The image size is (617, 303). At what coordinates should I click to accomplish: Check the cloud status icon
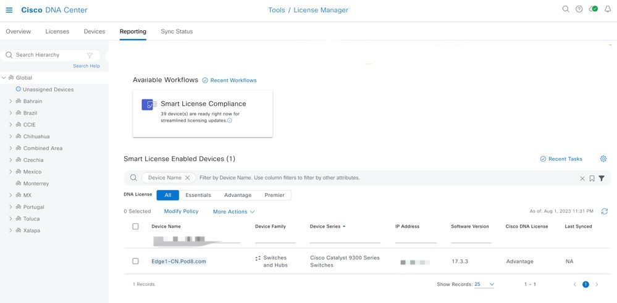[x=593, y=9]
